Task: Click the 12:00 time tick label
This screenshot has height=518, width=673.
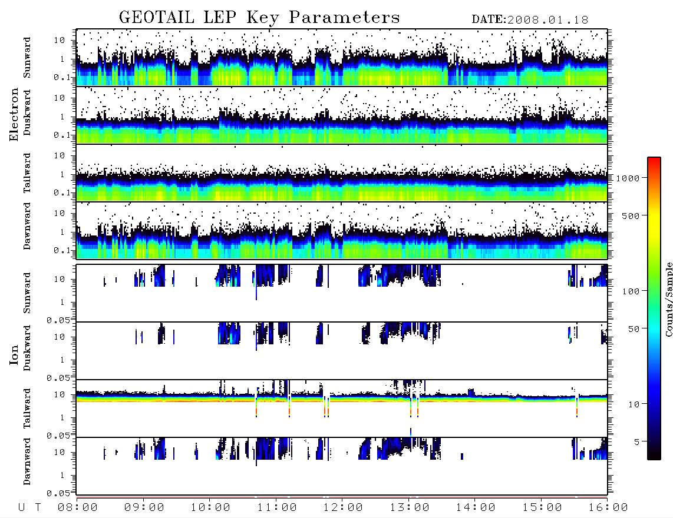Action: (x=343, y=508)
